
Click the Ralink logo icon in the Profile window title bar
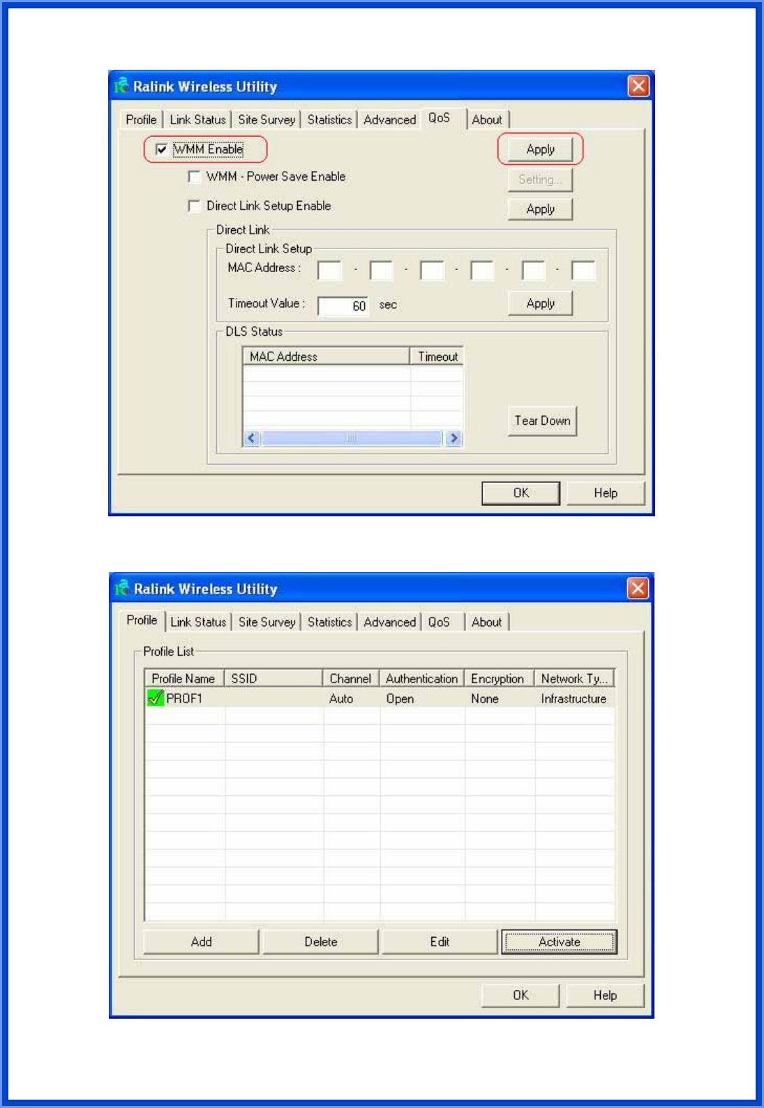[122, 588]
